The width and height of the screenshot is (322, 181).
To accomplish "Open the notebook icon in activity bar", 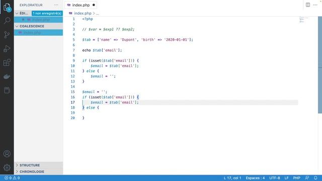I will (7, 90).
